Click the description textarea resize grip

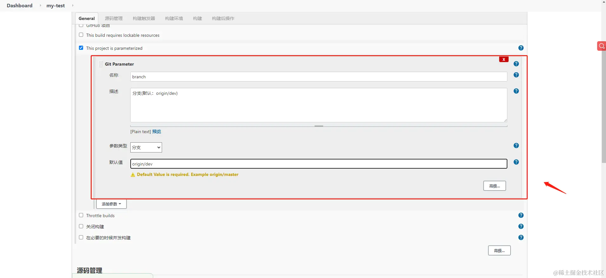[x=505, y=120]
